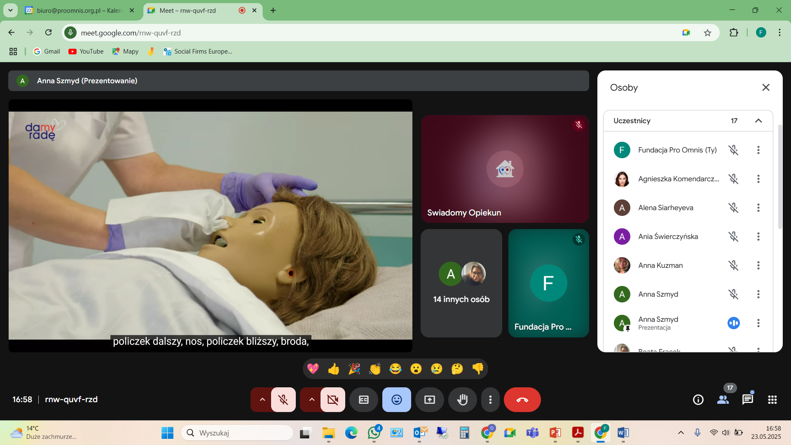Click the present screen button
This screenshot has height=445, width=791.
(429, 400)
